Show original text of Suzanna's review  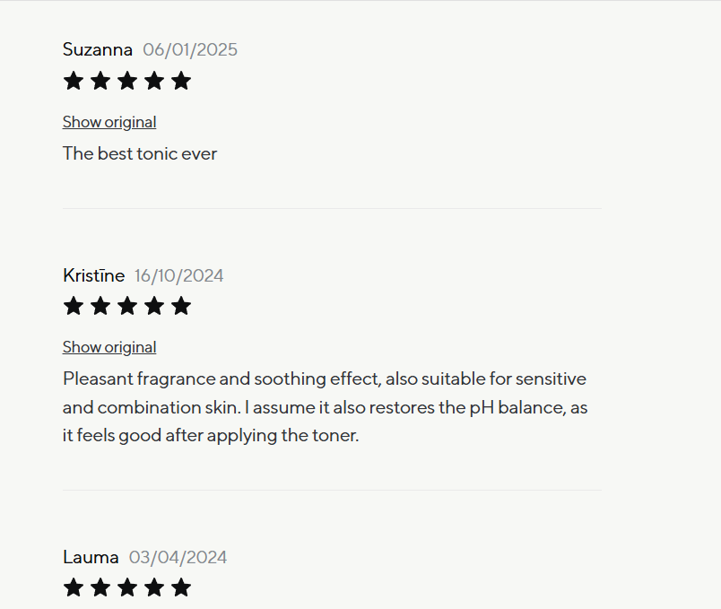pos(109,122)
